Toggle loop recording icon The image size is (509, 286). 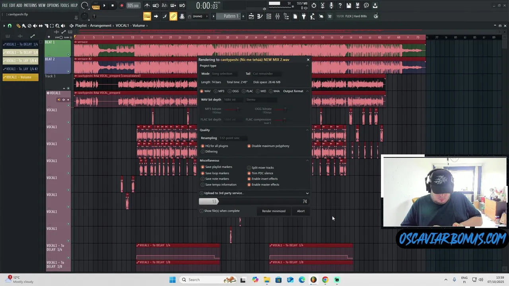point(182,6)
